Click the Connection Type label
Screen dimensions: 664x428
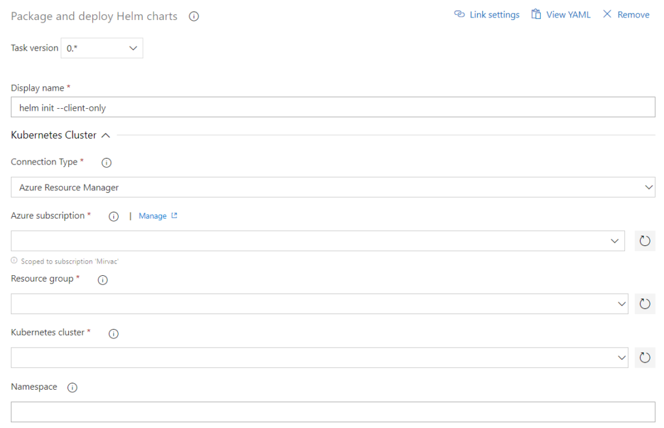44,162
